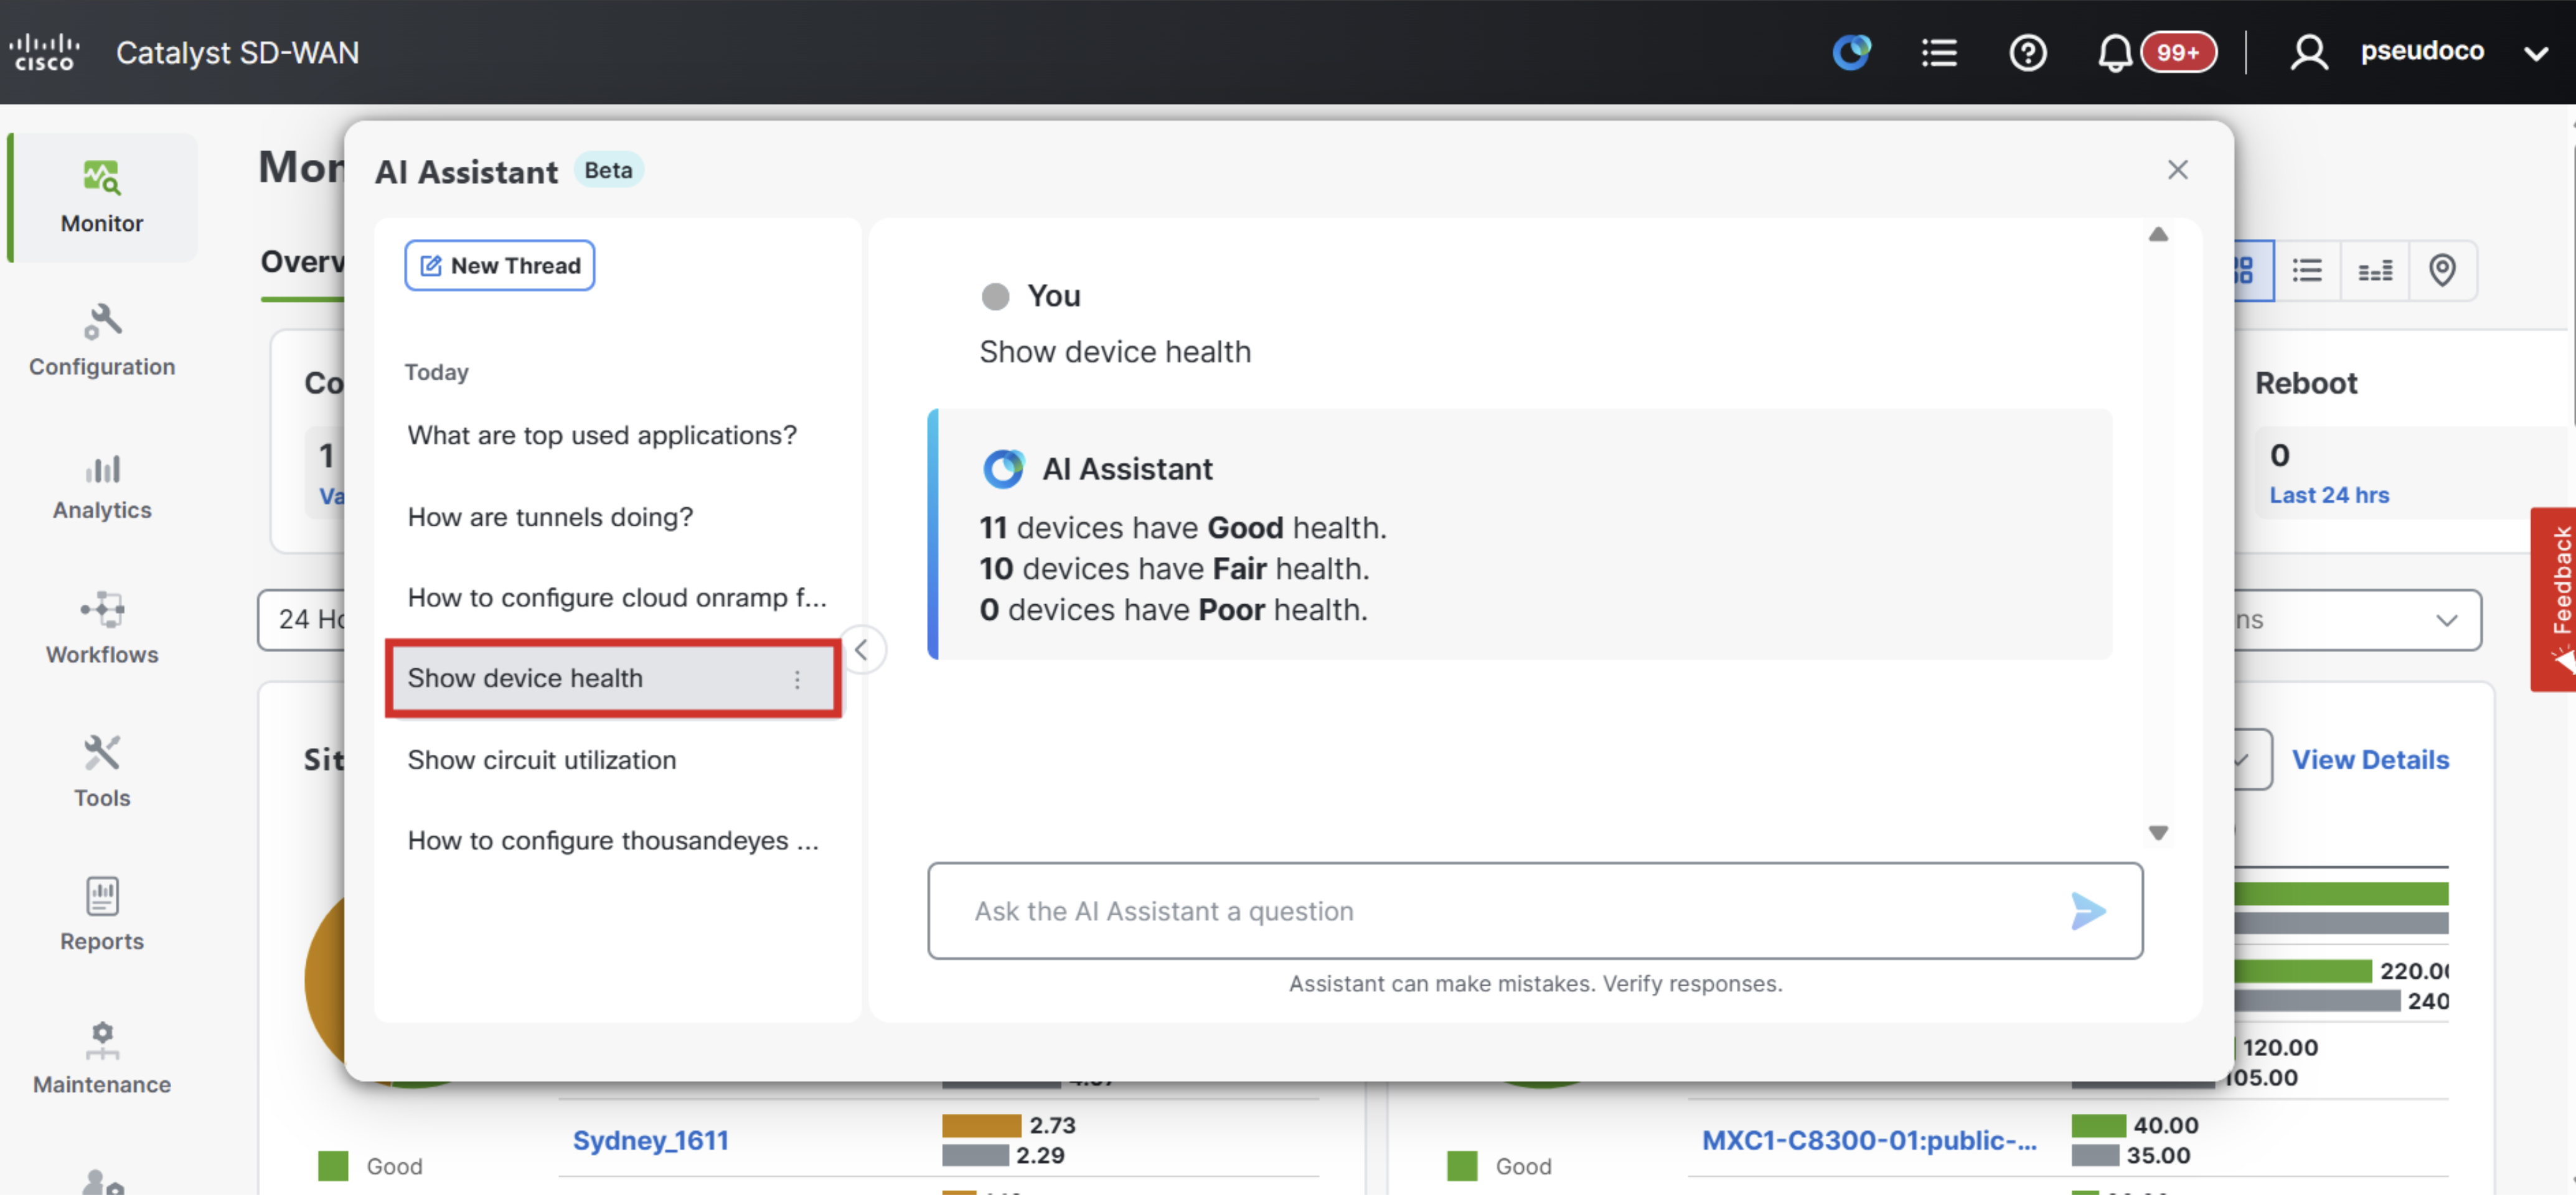Start a New Thread
This screenshot has height=1196, width=2576.
tap(499, 266)
